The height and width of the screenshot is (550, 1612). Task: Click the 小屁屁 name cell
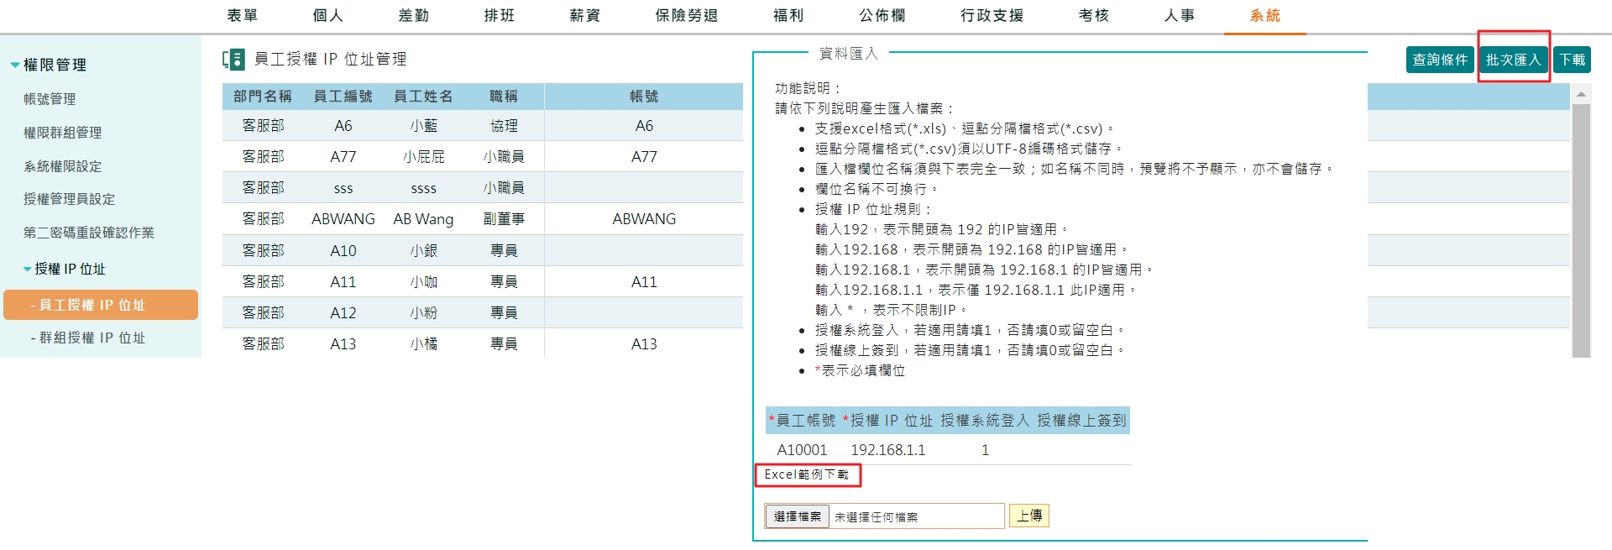(423, 157)
